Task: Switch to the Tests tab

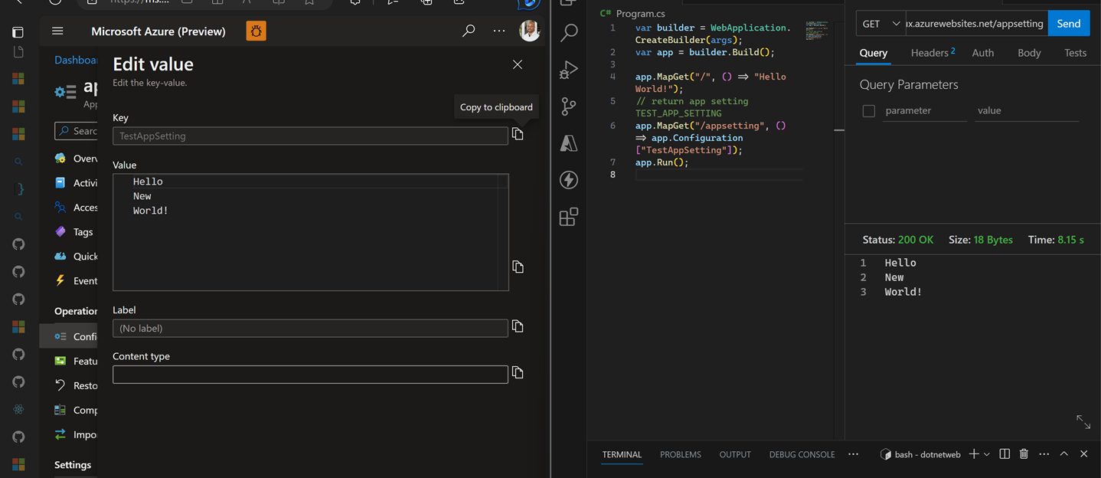Action: pos(1075,53)
